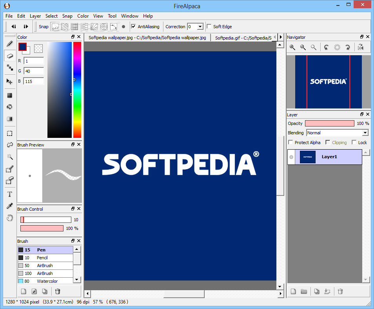Delete brush with the Brush panel trash icon
Viewport: 374px width, 309px height.
(58, 291)
